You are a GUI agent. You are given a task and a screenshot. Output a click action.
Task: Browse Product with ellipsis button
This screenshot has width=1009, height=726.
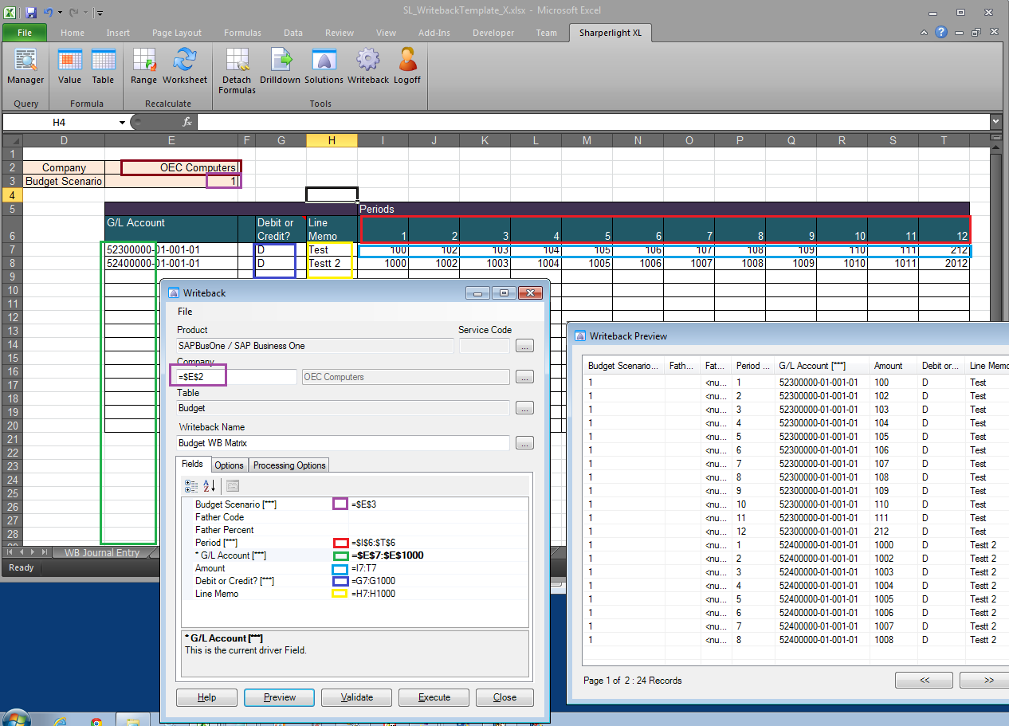524,346
